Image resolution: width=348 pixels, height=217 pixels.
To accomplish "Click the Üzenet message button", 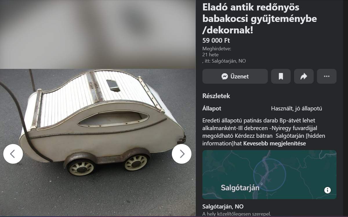I will (235, 76).
